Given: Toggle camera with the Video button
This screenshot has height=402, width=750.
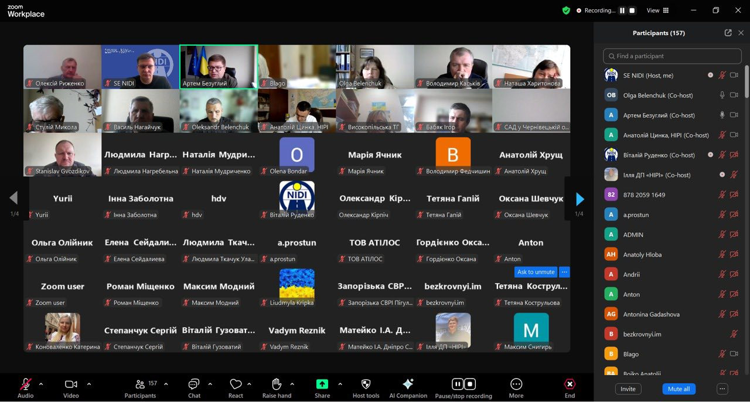Looking at the screenshot, I should 71,384.
